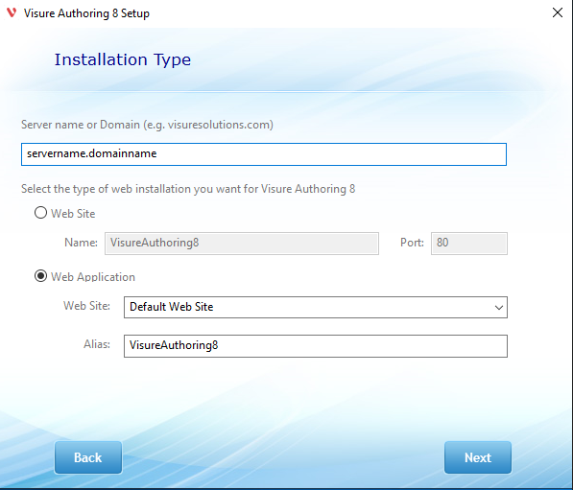Open the Web Site dropdown arrow

click(x=499, y=308)
